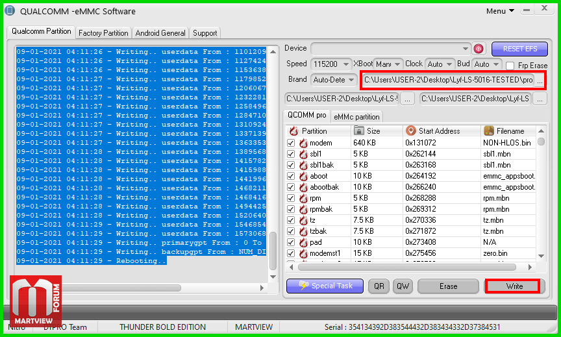Toggle the sbl1 partition checkbox
The image size is (561, 337).
pos(291,154)
